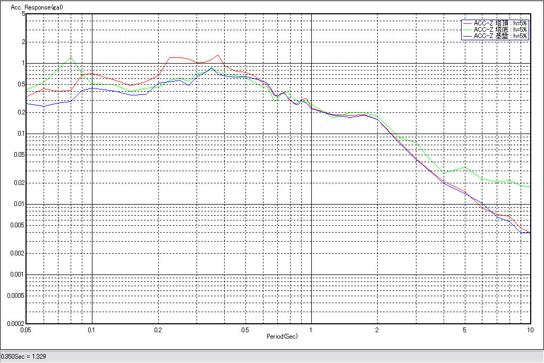Click the green curve's right end at 10 sec
This screenshot has width=544, height=363.
[530, 187]
